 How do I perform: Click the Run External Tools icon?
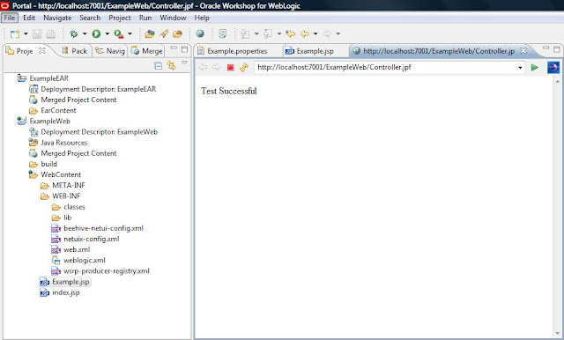point(119,33)
